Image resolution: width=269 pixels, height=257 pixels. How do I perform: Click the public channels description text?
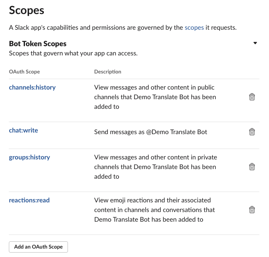(x=155, y=97)
